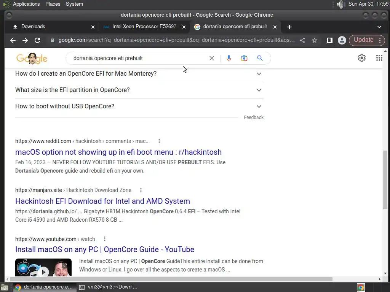
Task: Click the Chrome tray icon at bottom right
Action: [361, 287]
